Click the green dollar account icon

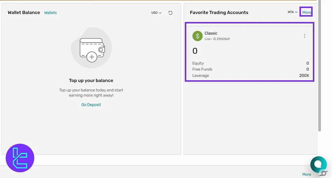pos(197,36)
